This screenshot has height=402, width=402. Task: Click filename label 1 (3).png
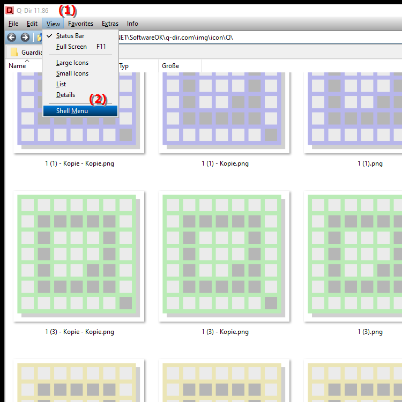click(370, 332)
